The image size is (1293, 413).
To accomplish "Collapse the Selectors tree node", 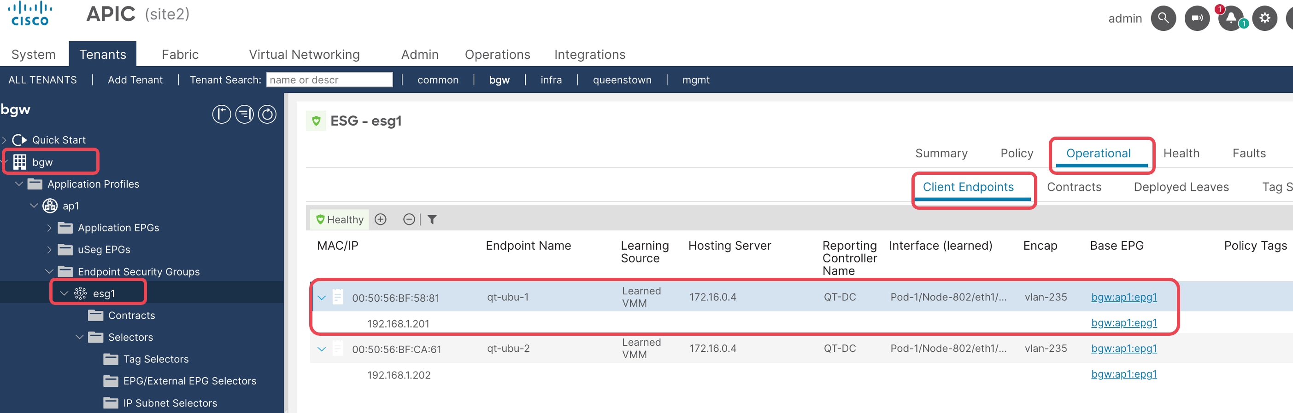I will [79, 337].
